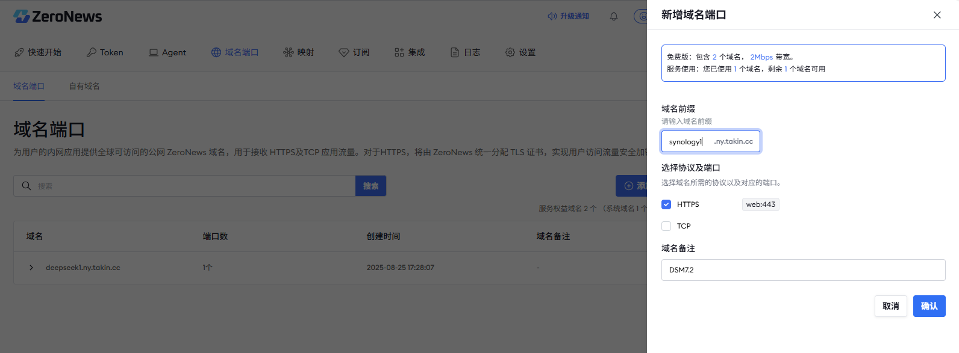Open settings (设置) gear icon

[x=510, y=52]
